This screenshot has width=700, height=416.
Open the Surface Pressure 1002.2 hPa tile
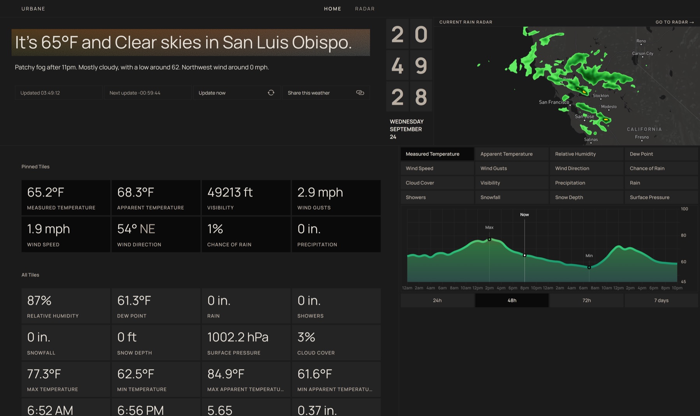(x=246, y=343)
